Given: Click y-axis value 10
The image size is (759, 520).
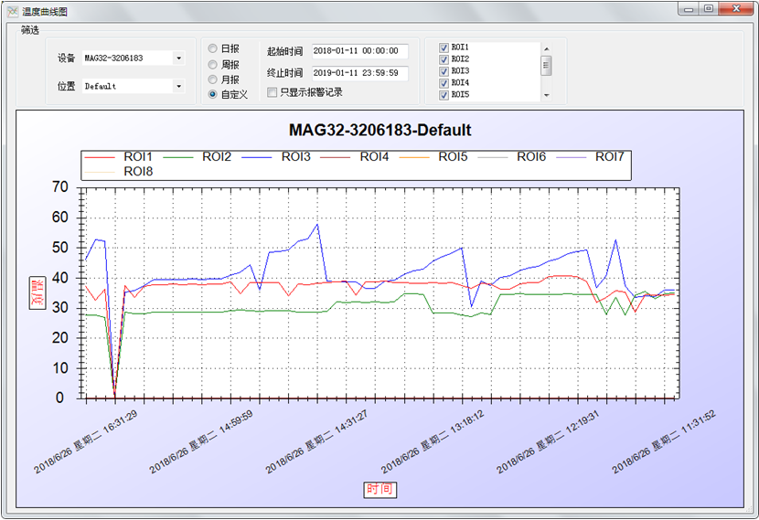Looking at the screenshot, I should click(x=60, y=368).
